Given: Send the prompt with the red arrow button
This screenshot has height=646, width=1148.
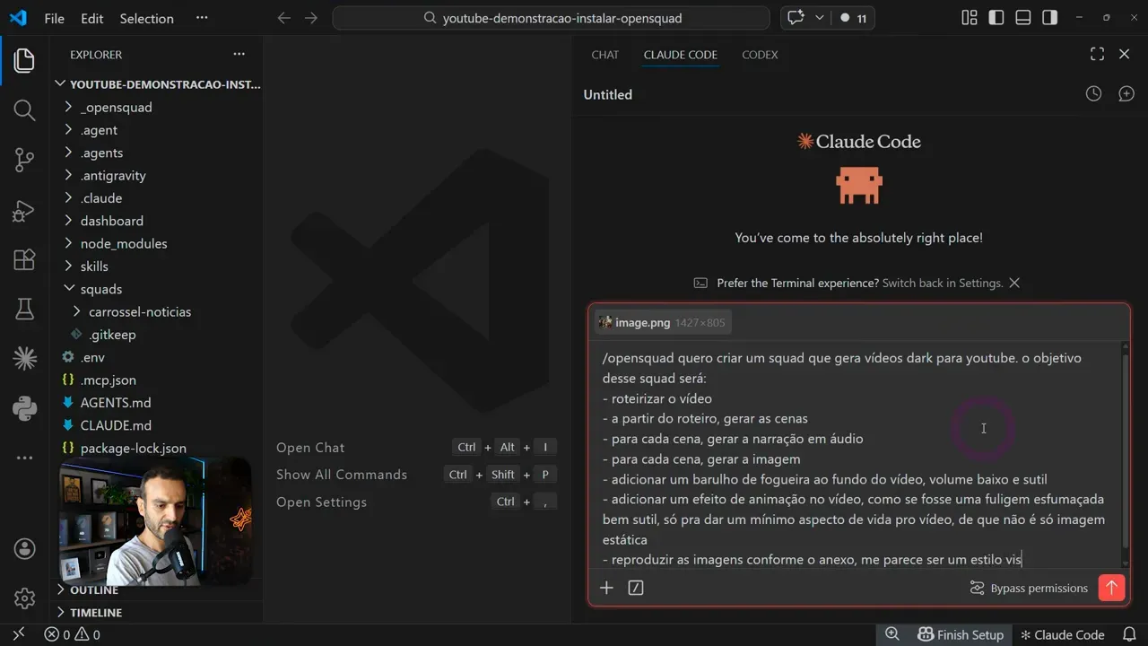Looking at the screenshot, I should pyautogui.click(x=1111, y=588).
